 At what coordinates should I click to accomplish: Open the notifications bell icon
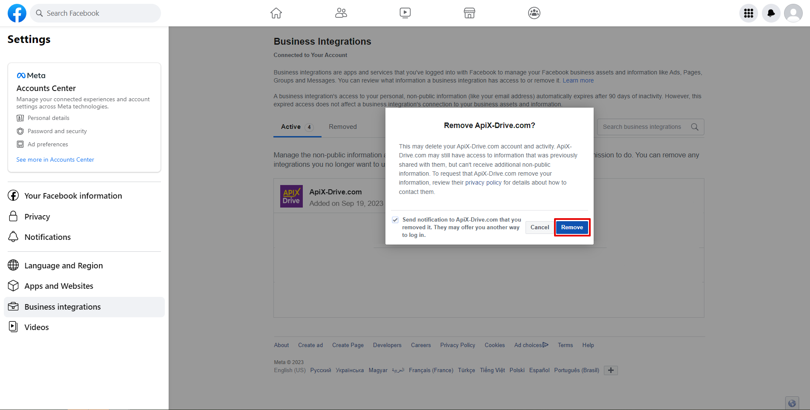point(771,13)
